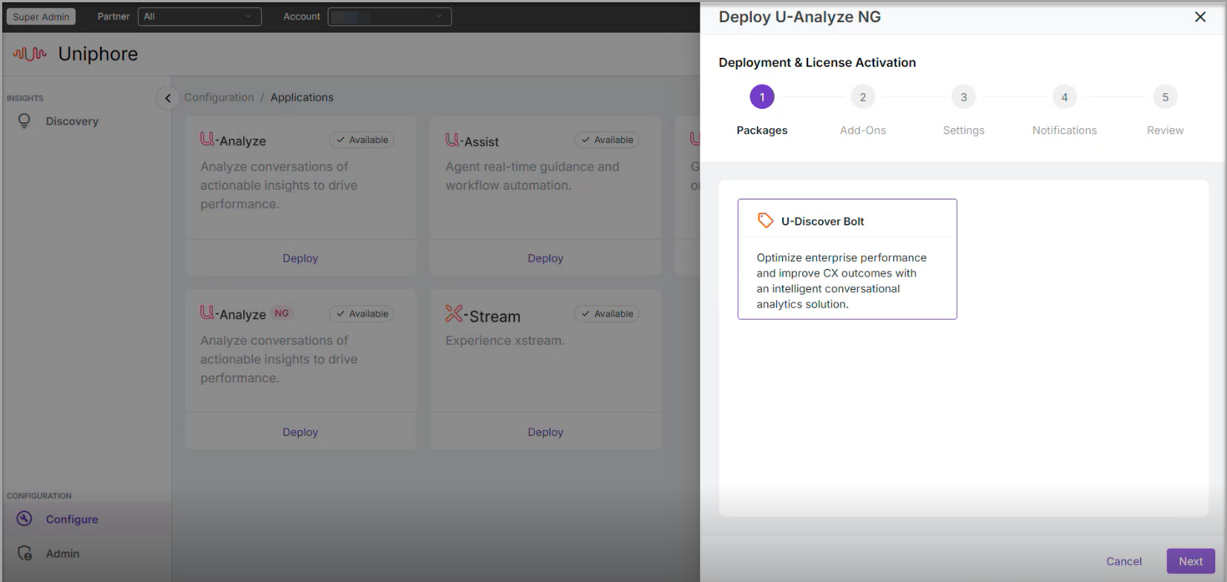Cancel the deployment wizard
Viewport: 1227px width, 582px height.
(1124, 561)
